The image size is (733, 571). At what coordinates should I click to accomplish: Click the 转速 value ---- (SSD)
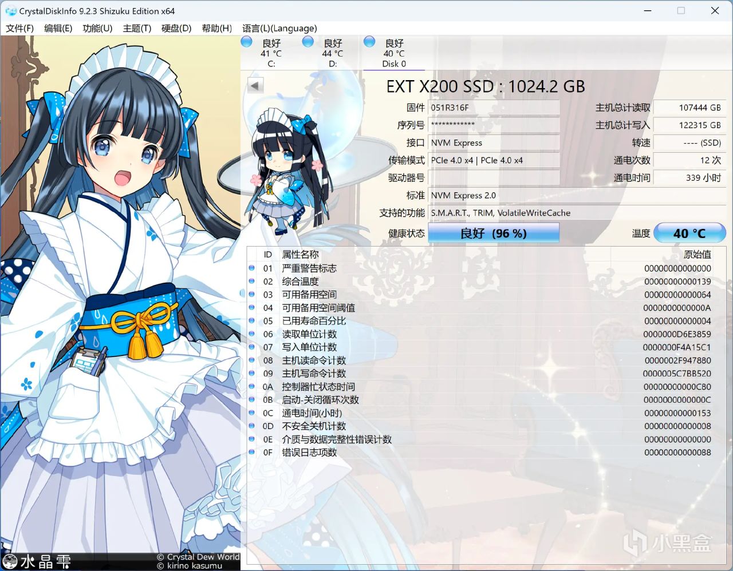(x=689, y=142)
